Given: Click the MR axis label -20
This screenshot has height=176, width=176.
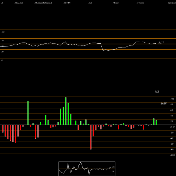Looking at the screenshot, I should [172, 133].
